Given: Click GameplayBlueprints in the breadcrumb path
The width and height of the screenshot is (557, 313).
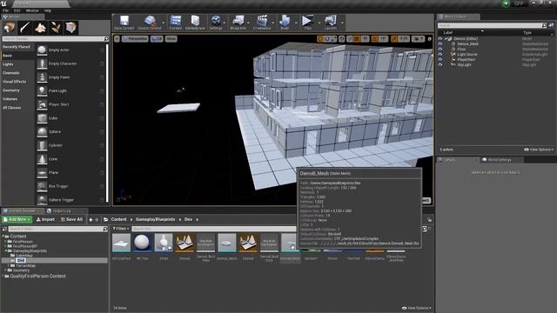Looking at the screenshot, I should 155,220.
